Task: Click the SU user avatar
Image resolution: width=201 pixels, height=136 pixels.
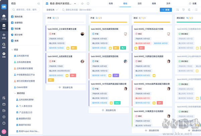Action: pyautogui.click(x=4, y=132)
